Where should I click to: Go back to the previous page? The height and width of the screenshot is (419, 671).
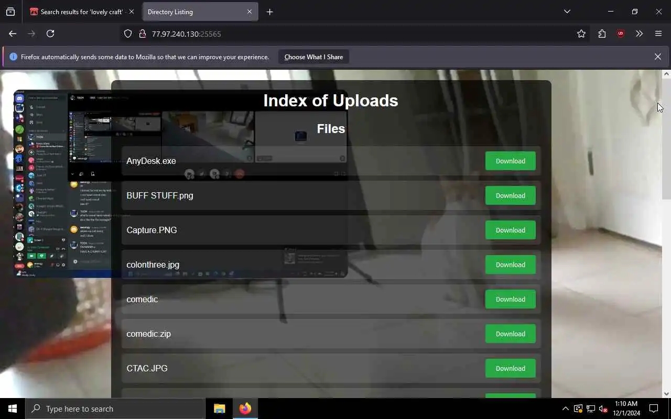tap(13, 34)
